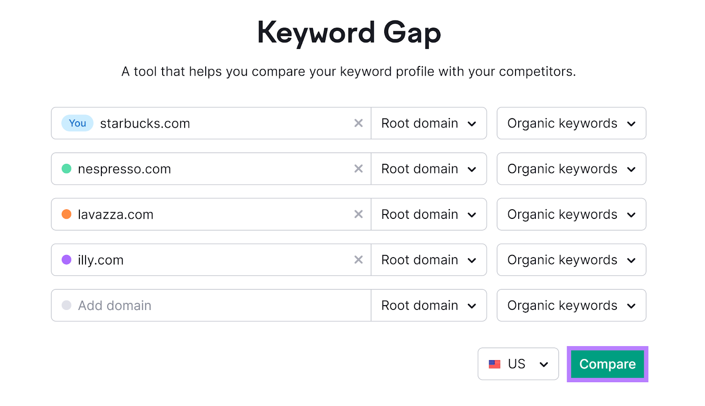
Task: Open Organic keywords dropdown on Add domain row
Action: click(571, 305)
